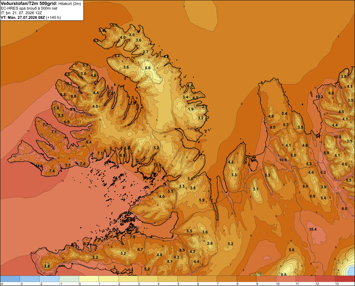Select the line 'EC-HRES spá brúuð á 500m net'
The height and width of the screenshot is (286, 355).
tap(29, 8)
